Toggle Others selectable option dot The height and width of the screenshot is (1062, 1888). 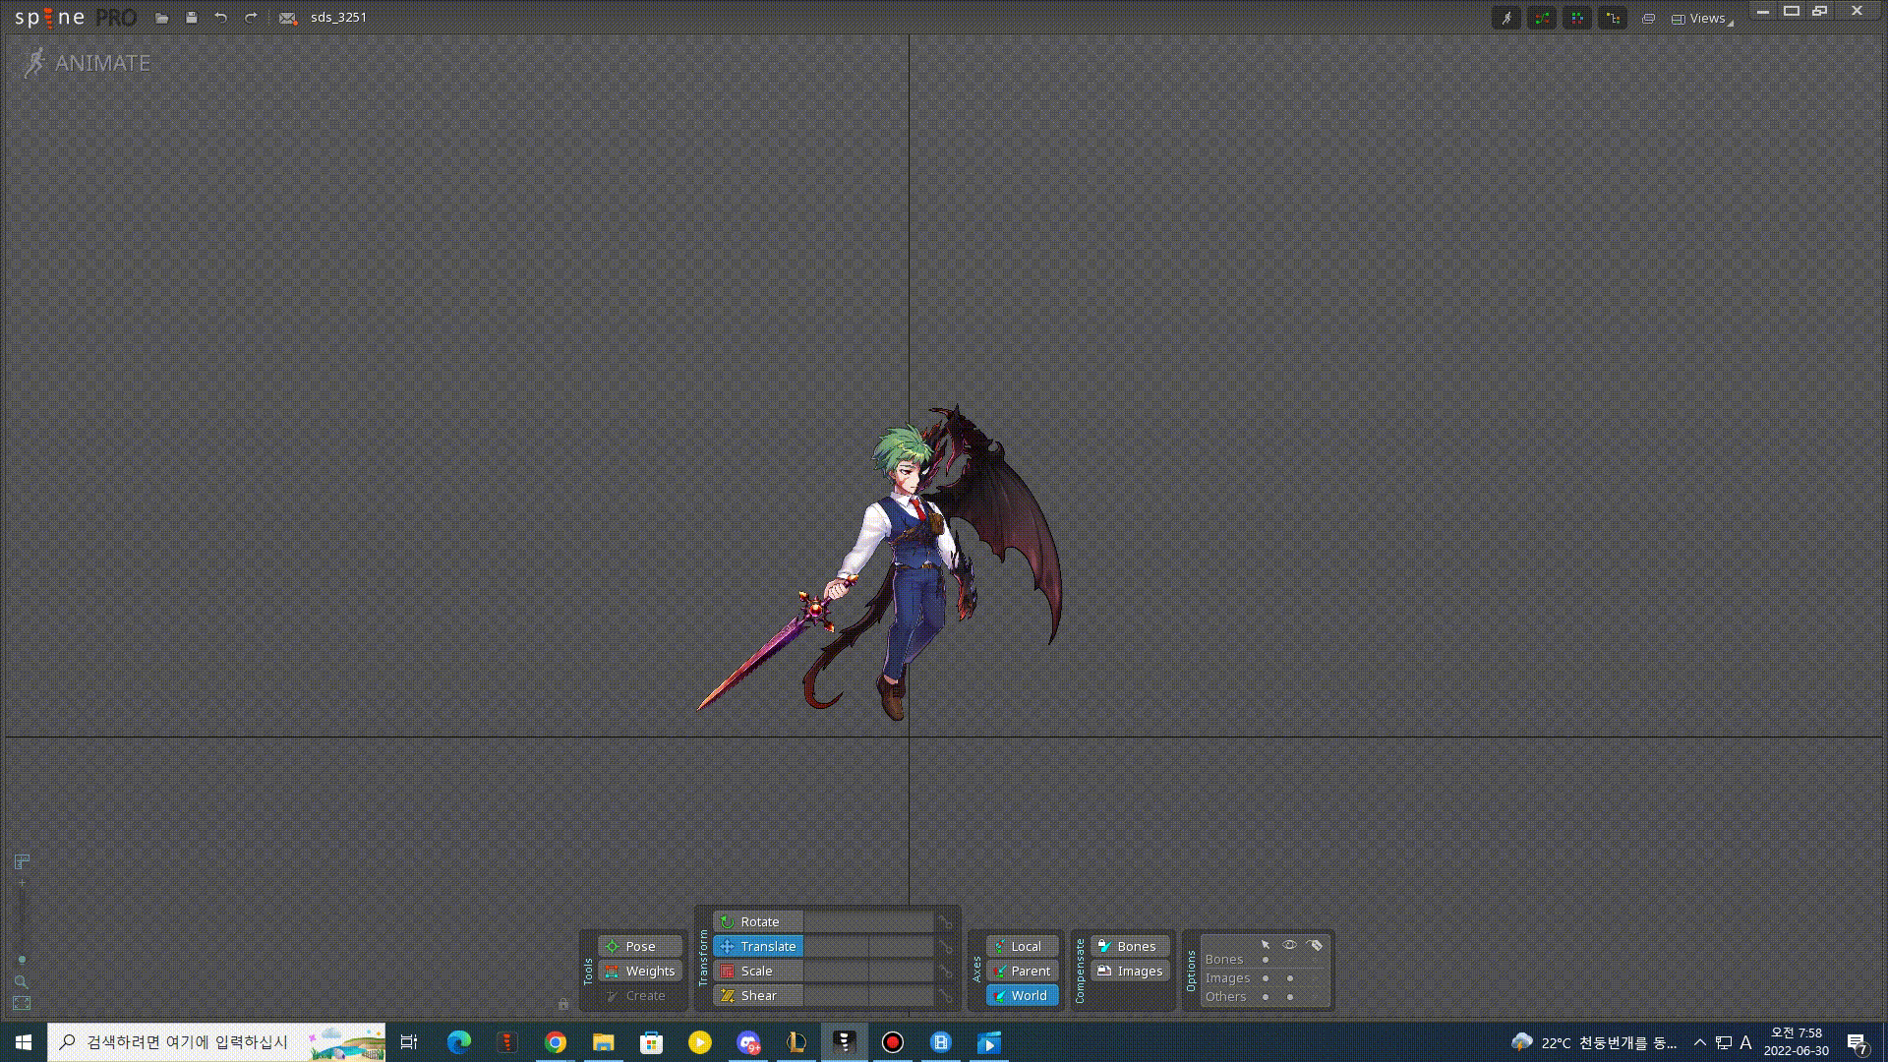click(1266, 997)
